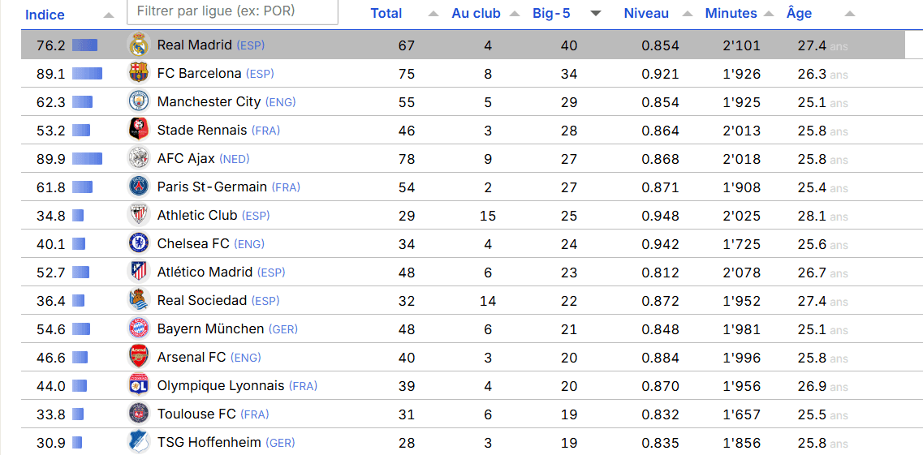Toggle Big-5 sort direction arrow
Image resolution: width=923 pixels, height=455 pixels.
(x=596, y=14)
